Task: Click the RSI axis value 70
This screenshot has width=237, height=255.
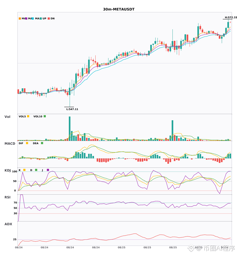Action: [x=15, y=203]
